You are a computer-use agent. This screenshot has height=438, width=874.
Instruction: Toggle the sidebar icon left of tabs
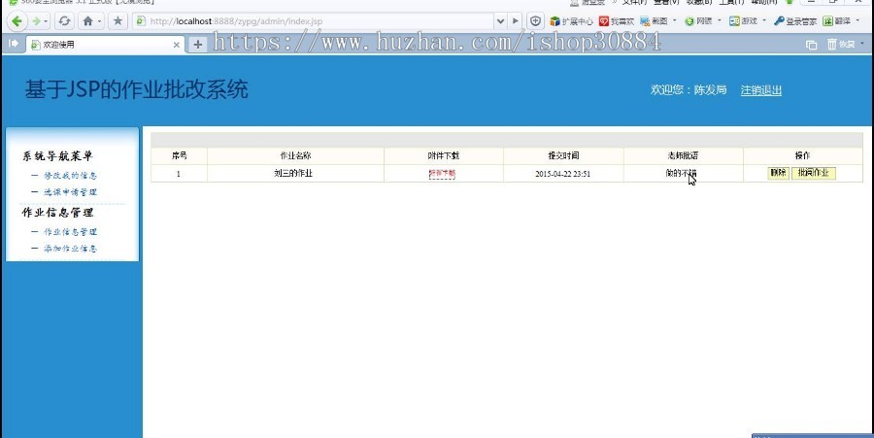[14, 44]
